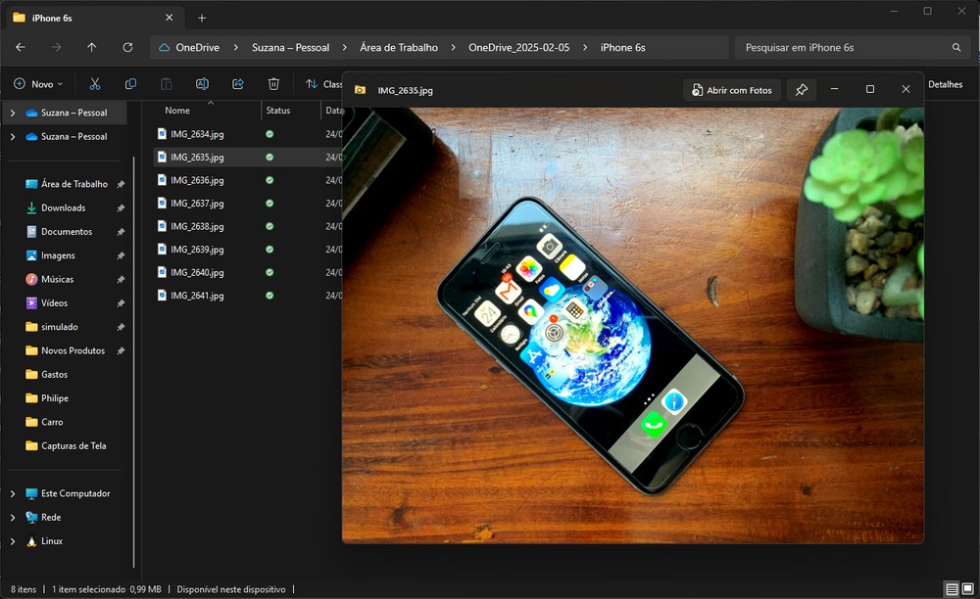The width and height of the screenshot is (980, 599).
Task: Click the Delete trash can icon
Action: pyautogui.click(x=274, y=84)
